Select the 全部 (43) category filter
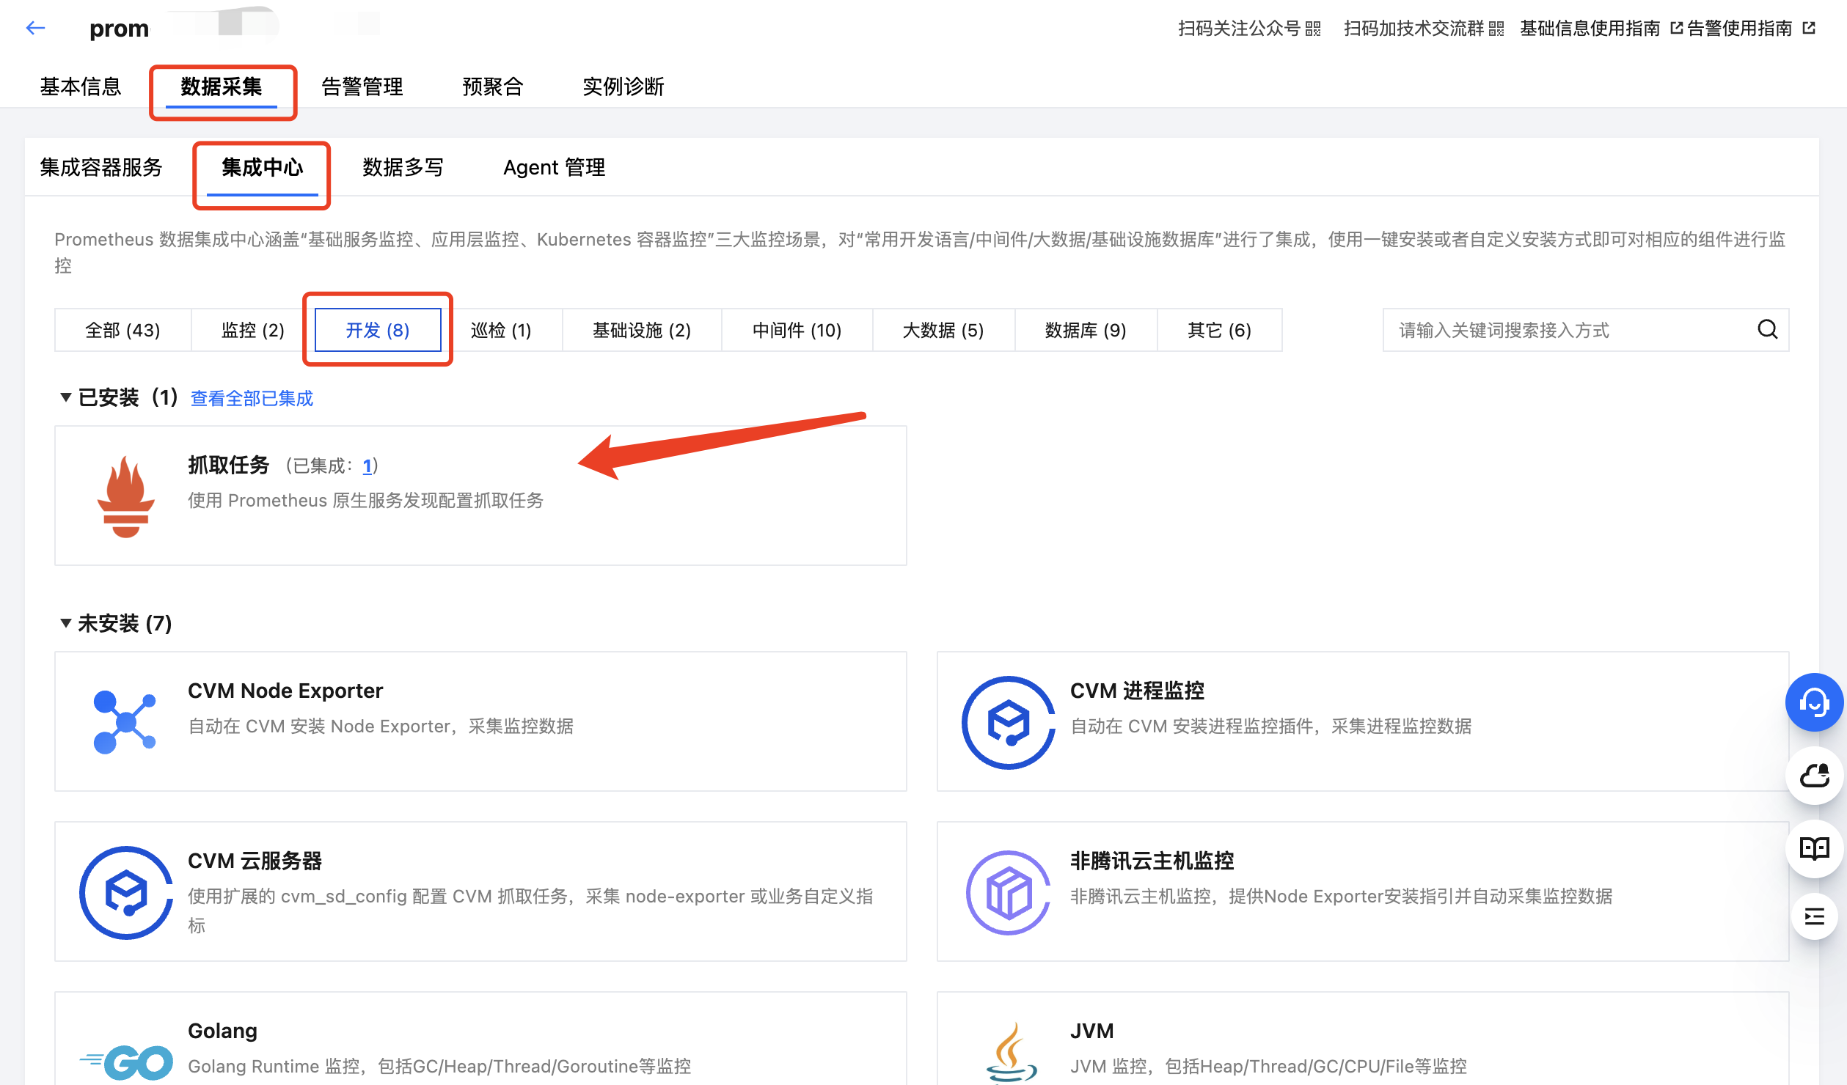The image size is (1847, 1085). (122, 330)
